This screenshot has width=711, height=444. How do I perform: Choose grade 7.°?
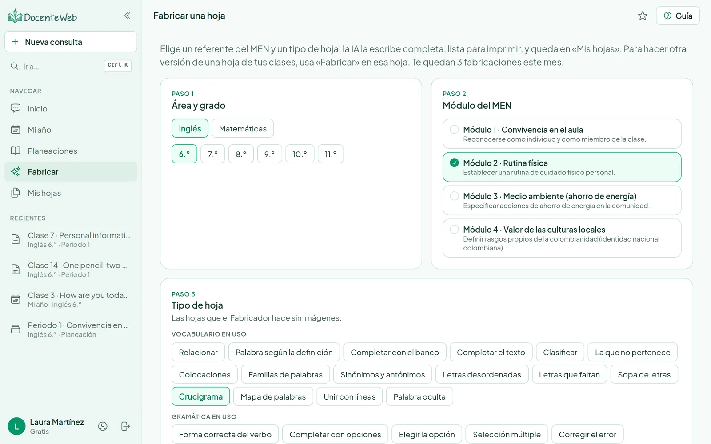click(213, 154)
